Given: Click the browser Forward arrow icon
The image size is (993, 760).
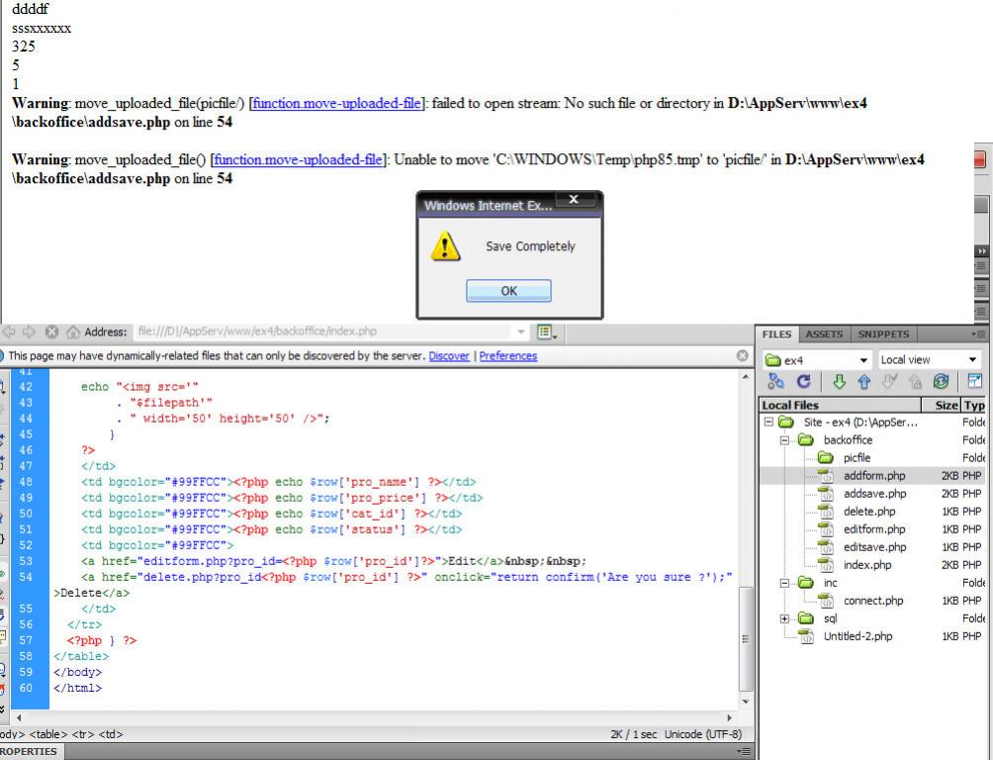Looking at the screenshot, I should coord(29,332).
